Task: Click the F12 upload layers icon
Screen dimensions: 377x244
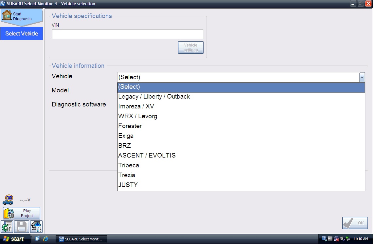Action: (x=36, y=227)
